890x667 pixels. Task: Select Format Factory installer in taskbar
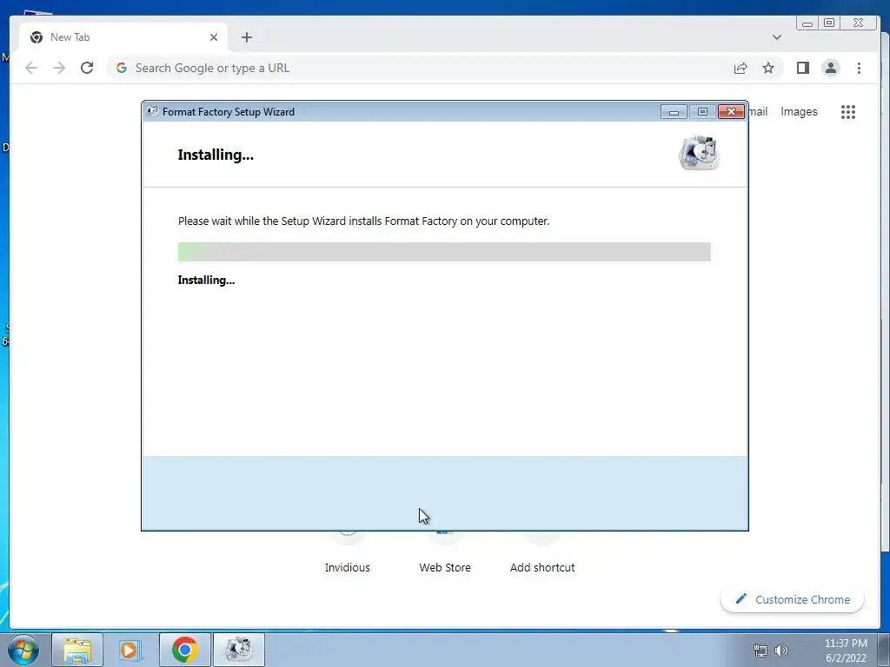238,650
